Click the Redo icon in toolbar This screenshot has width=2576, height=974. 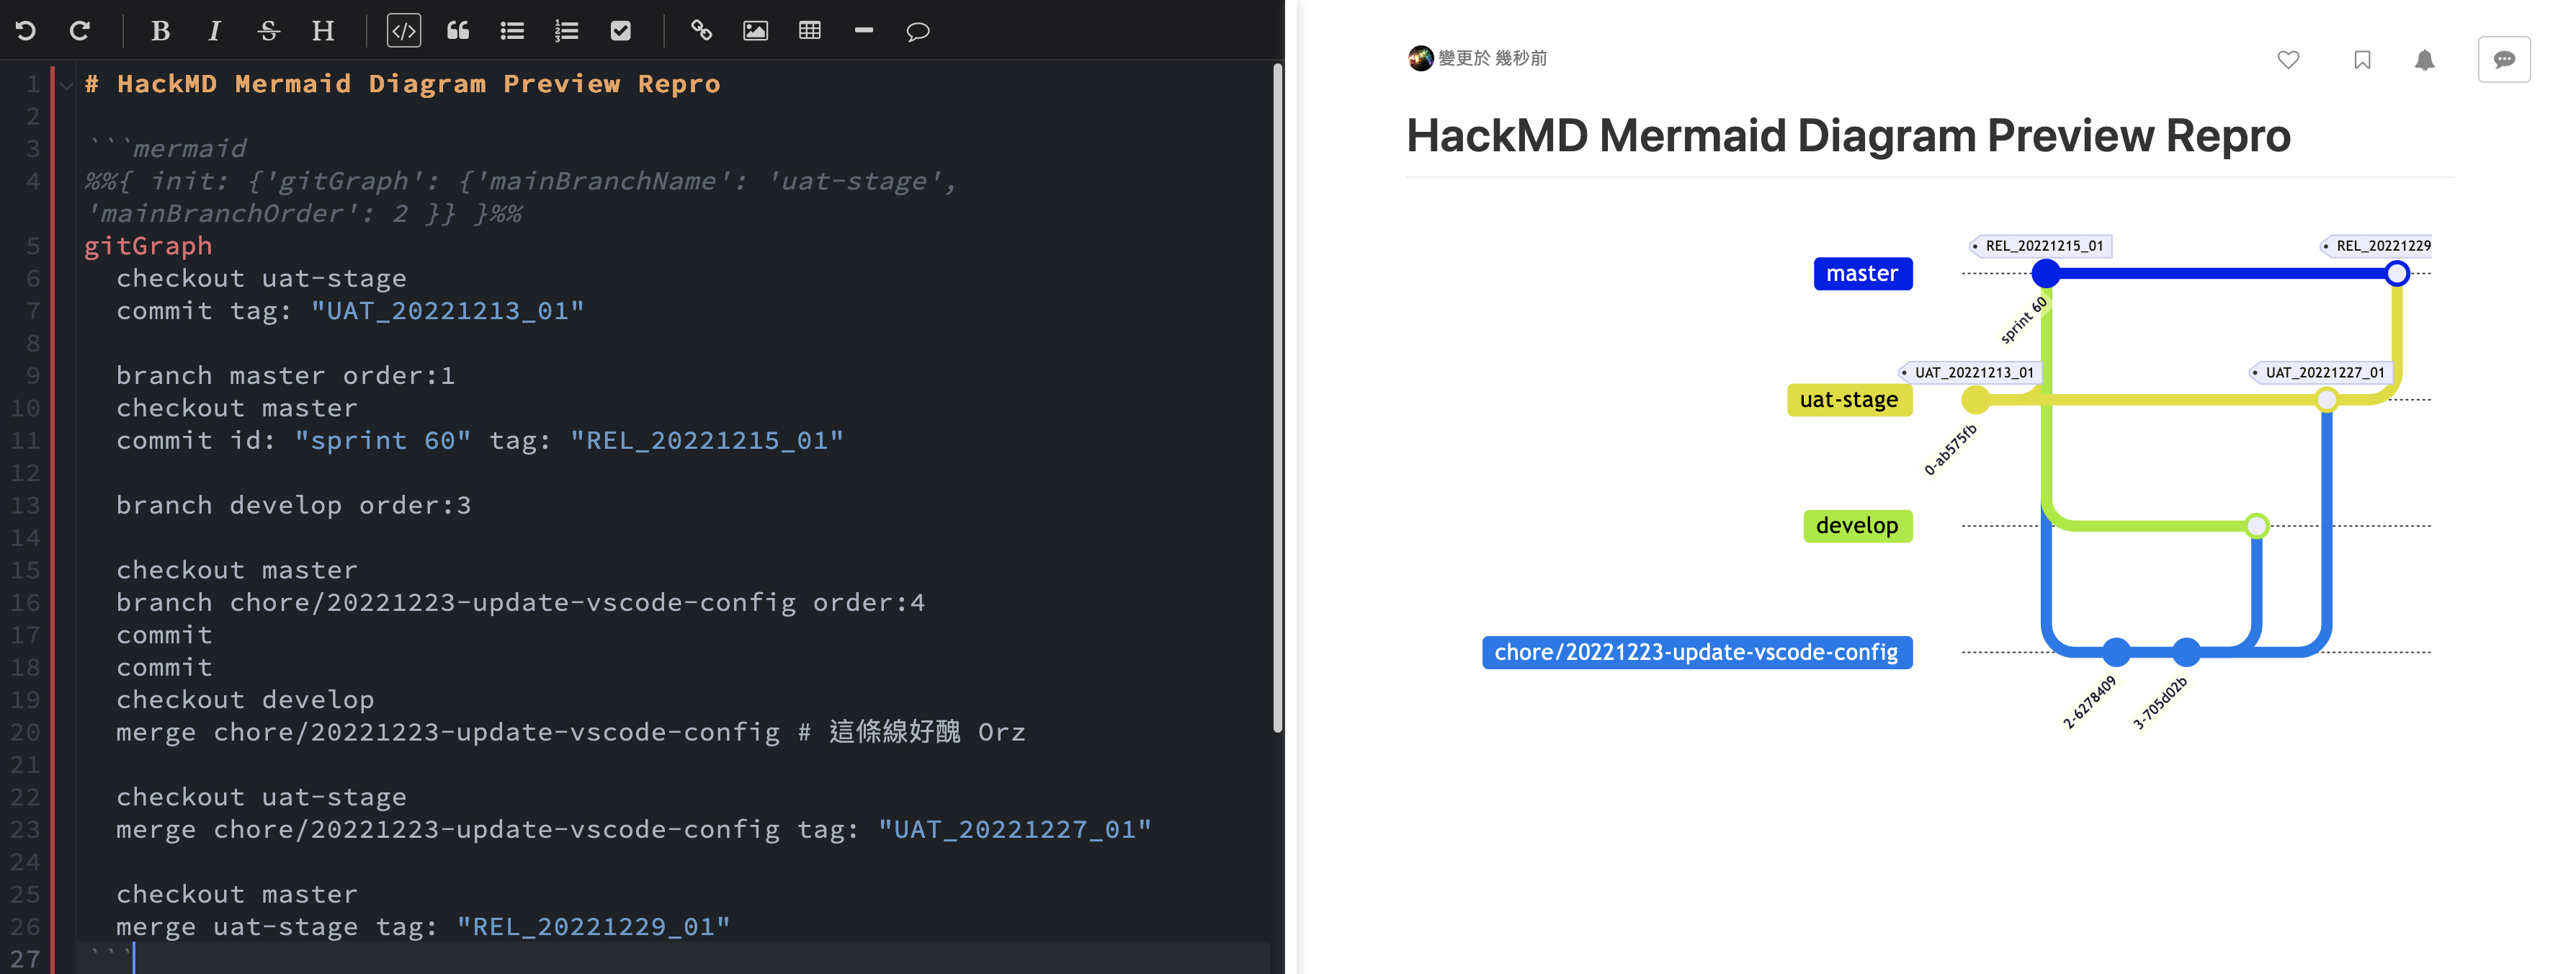[80, 31]
